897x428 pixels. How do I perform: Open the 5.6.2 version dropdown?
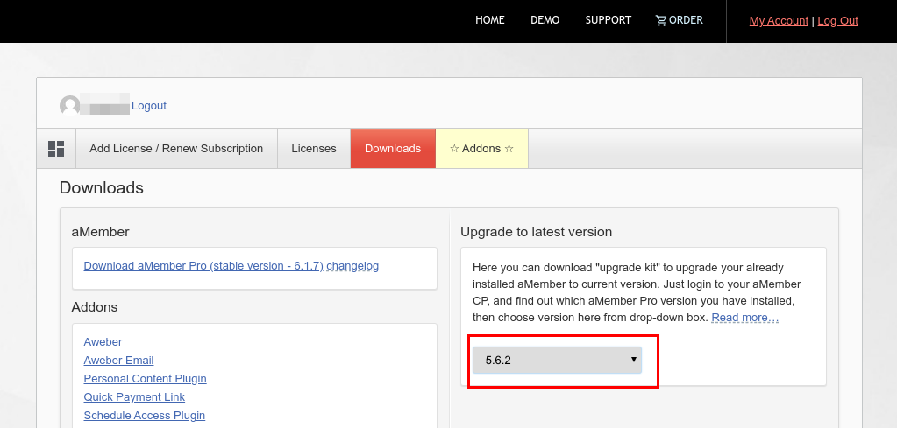tap(557, 360)
